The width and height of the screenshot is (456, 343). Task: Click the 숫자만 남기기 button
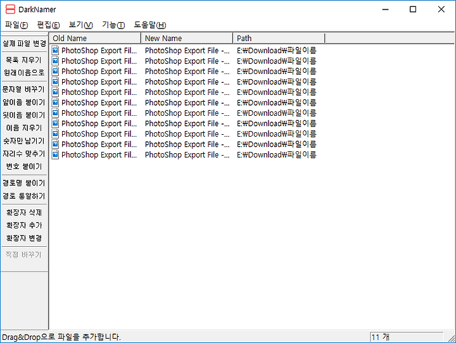[x=24, y=141]
